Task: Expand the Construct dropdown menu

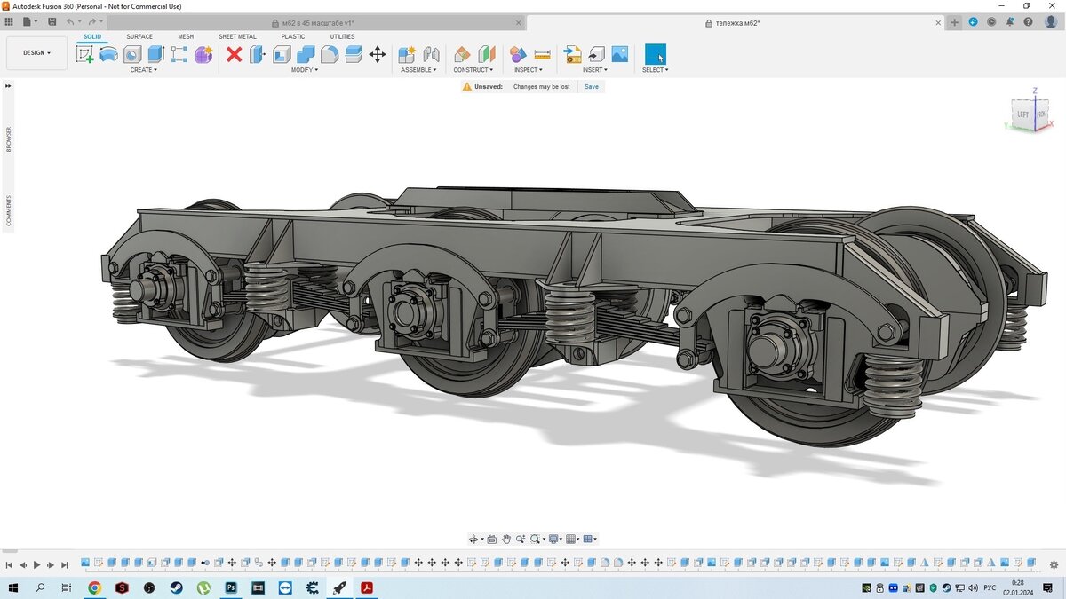Action: (x=473, y=70)
